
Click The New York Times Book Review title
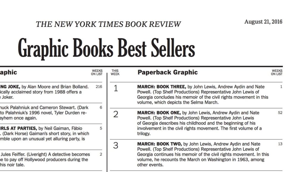pyautogui.click(x=108, y=24)
